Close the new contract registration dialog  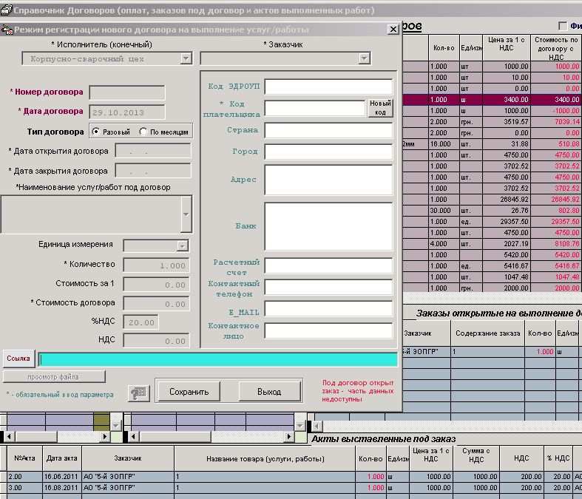coord(393,30)
